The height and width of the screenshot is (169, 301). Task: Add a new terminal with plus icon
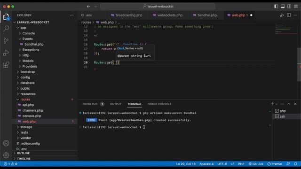point(272,104)
